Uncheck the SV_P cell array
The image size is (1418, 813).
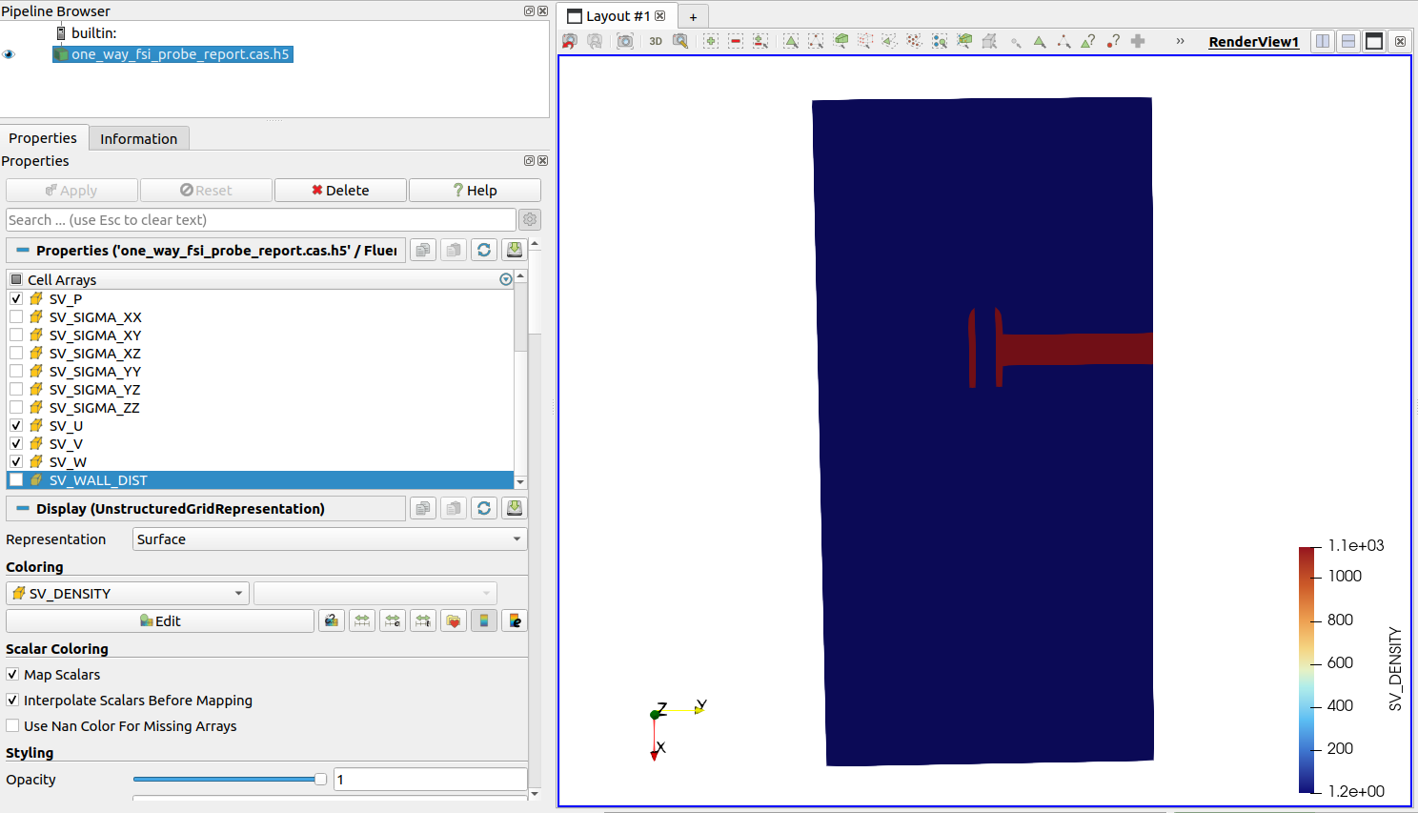click(16, 299)
